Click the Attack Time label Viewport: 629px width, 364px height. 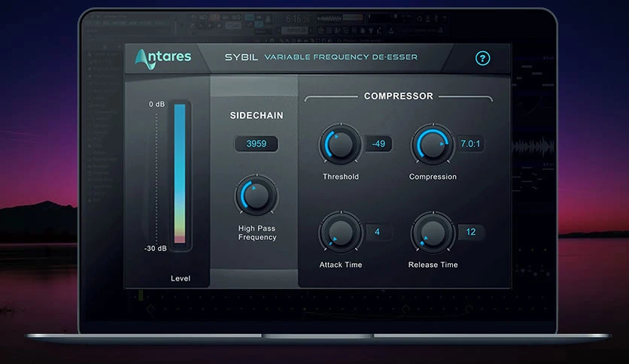[341, 265]
